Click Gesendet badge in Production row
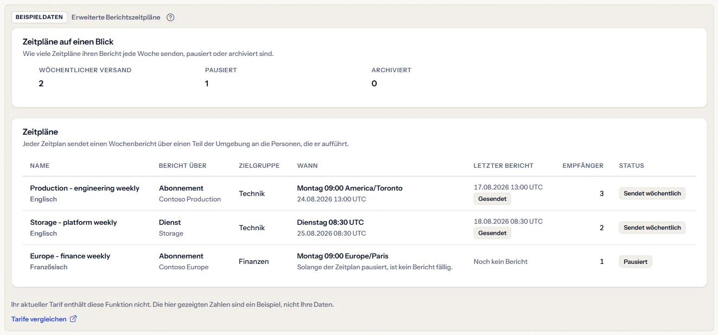The height and width of the screenshot is (335, 718). (492, 199)
